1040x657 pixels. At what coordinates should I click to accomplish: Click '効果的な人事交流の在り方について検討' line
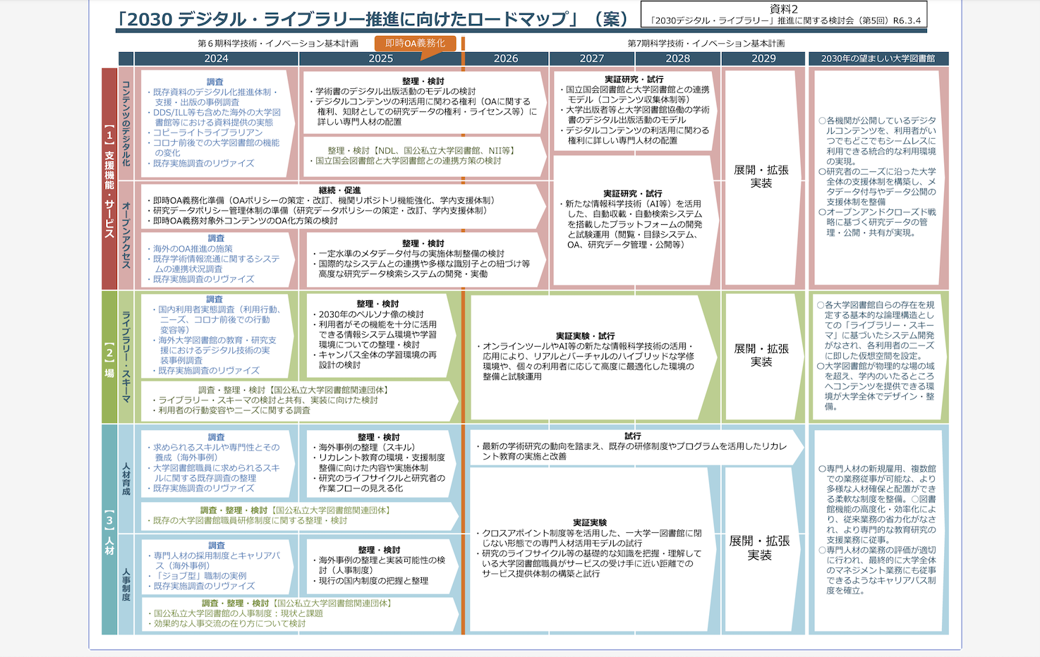pos(227,624)
